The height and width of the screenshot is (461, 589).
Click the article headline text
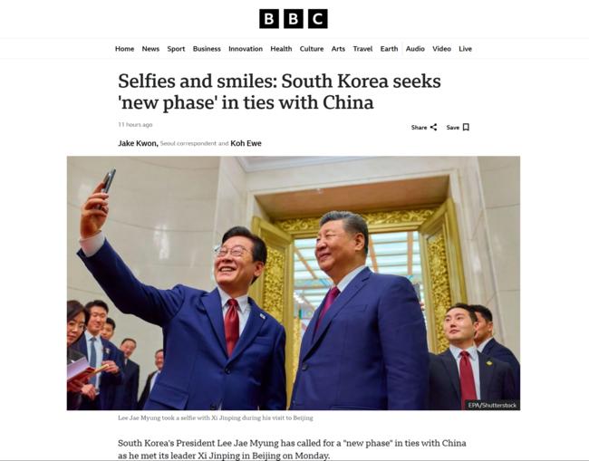click(279, 91)
